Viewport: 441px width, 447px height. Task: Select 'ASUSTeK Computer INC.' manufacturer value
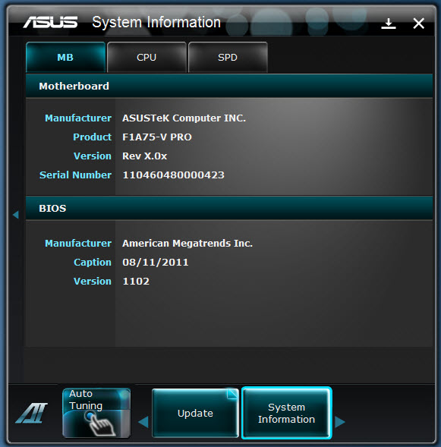point(184,118)
